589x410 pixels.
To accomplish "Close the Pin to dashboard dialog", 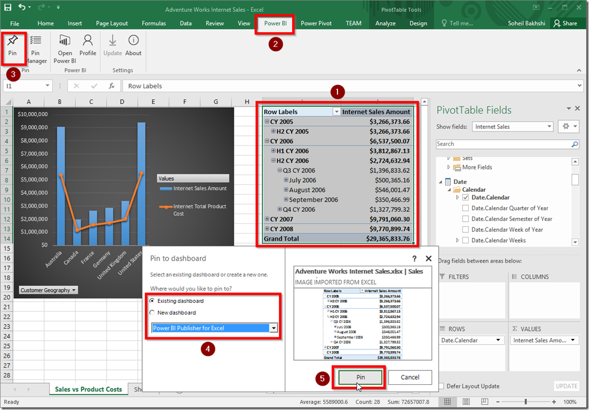I will point(429,258).
